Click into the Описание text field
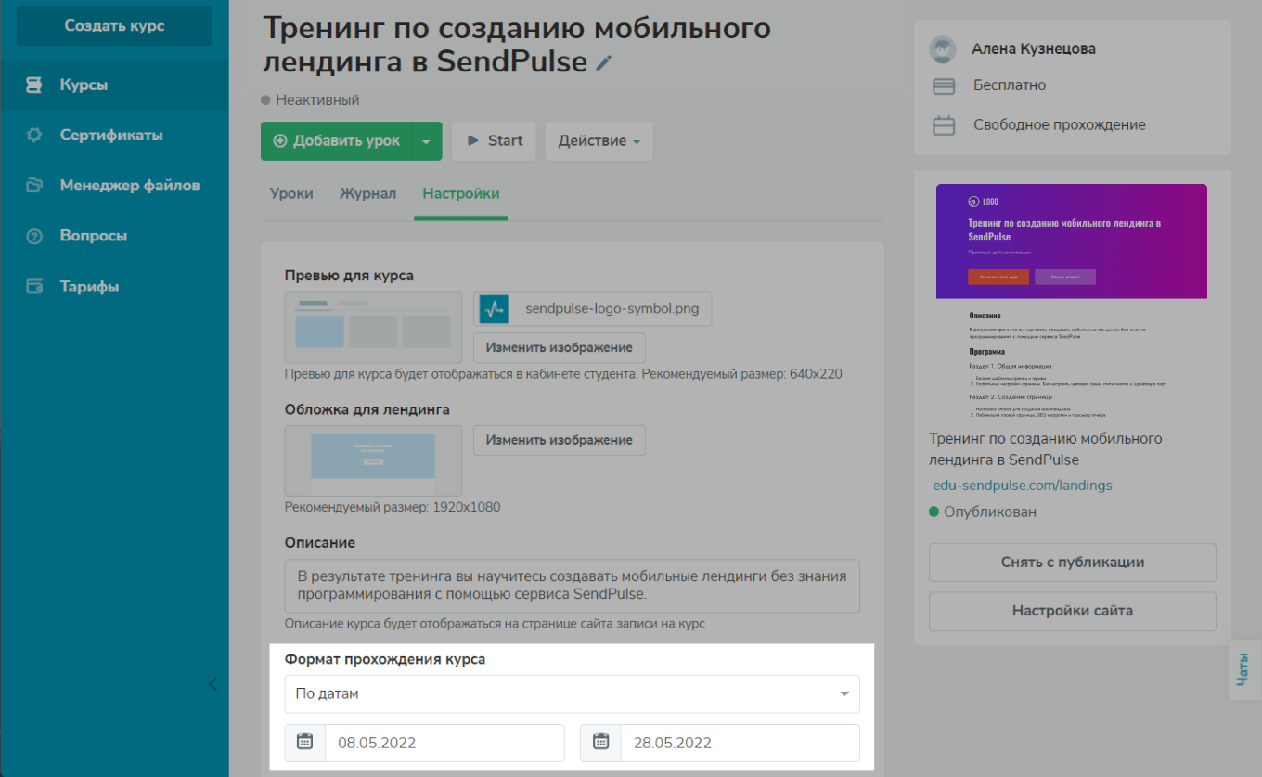 click(573, 586)
